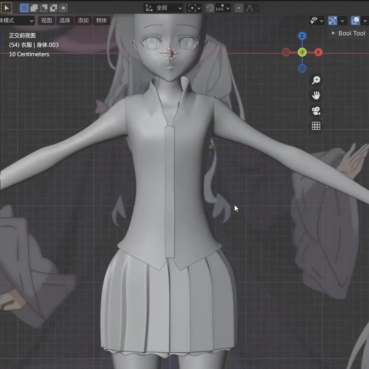Open the object mode dropdown
This screenshot has width=369, height=369.
pyautogui.click(x=17, y=21)
